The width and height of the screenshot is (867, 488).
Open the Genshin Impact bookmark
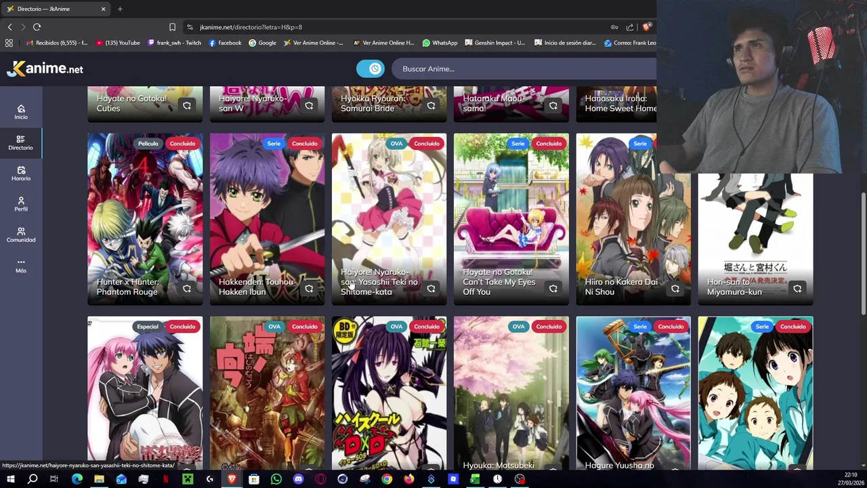pos(495,43)
